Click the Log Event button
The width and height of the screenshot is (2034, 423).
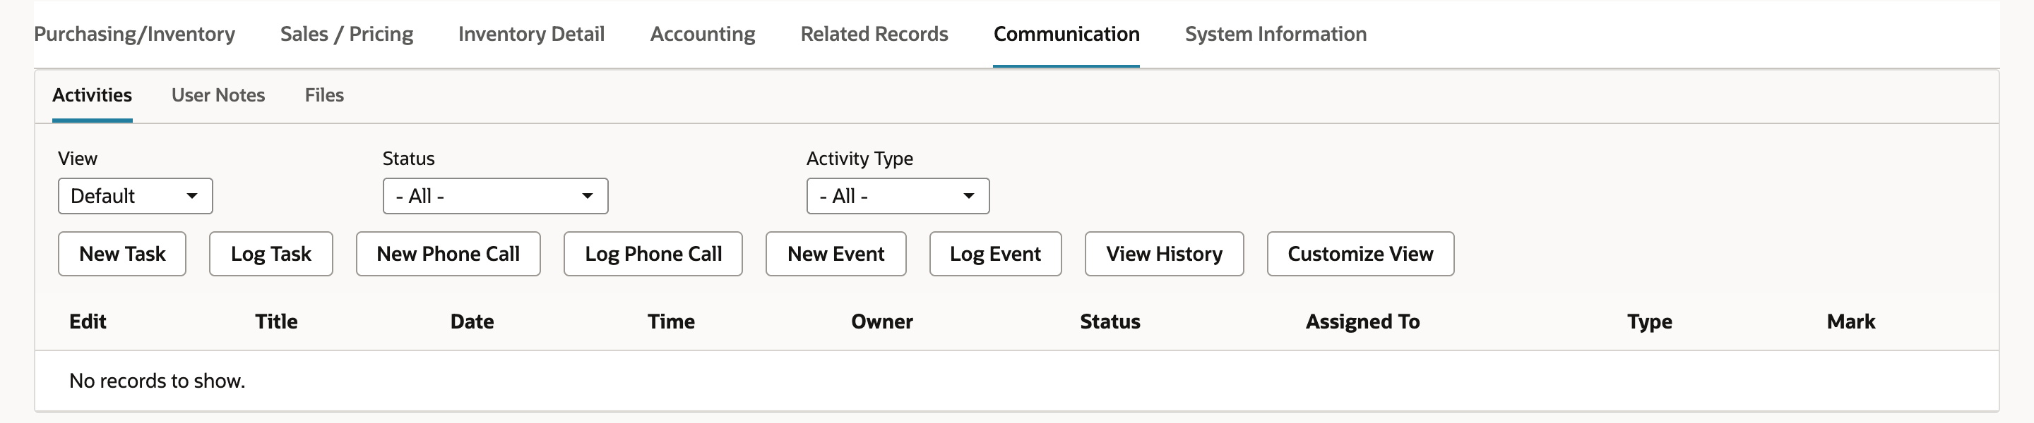click(x=995, y=254)
